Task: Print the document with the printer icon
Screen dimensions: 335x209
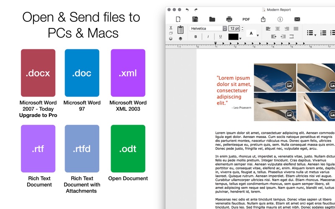Action: click(x=229, y=19)
